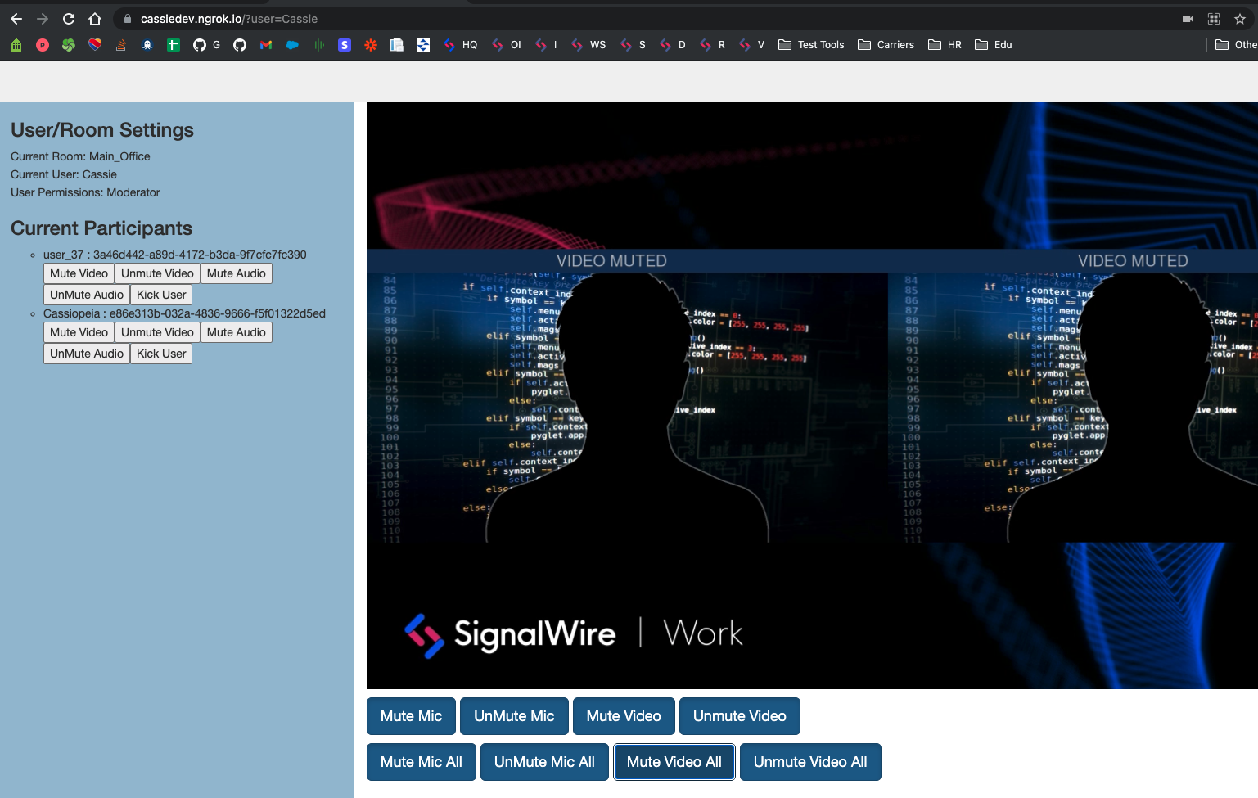Open the unlabeled GitHub bookmark icon
The height and width of the screenshot is (798, 1258).
[x=240, y=45]
